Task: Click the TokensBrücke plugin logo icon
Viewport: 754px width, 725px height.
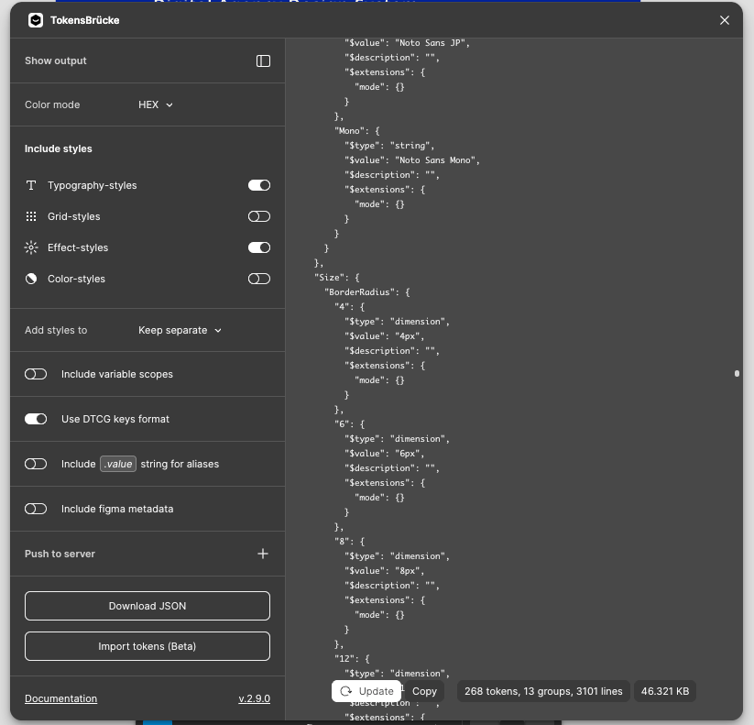Action: pyautogui.click(x=37, y=18)
